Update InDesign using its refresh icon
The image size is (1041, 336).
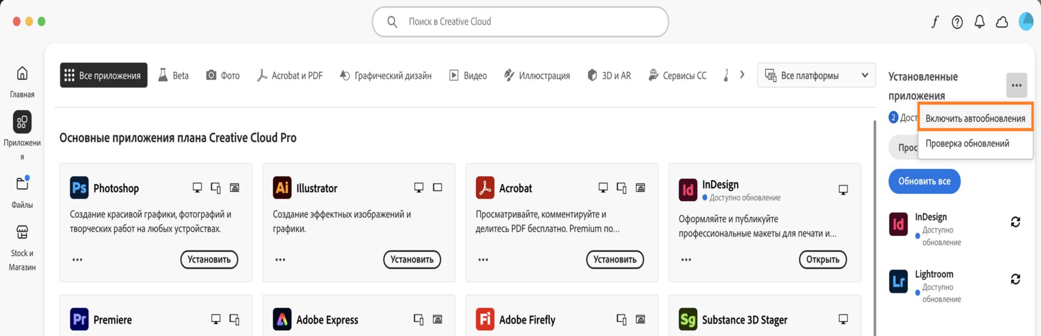coord(1016,222)
